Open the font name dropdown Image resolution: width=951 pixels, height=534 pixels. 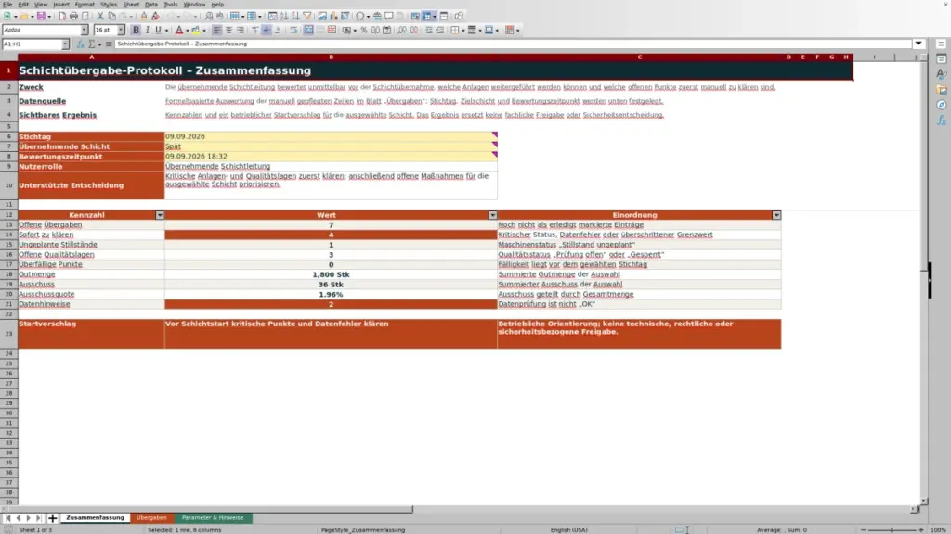click(85, 31)
